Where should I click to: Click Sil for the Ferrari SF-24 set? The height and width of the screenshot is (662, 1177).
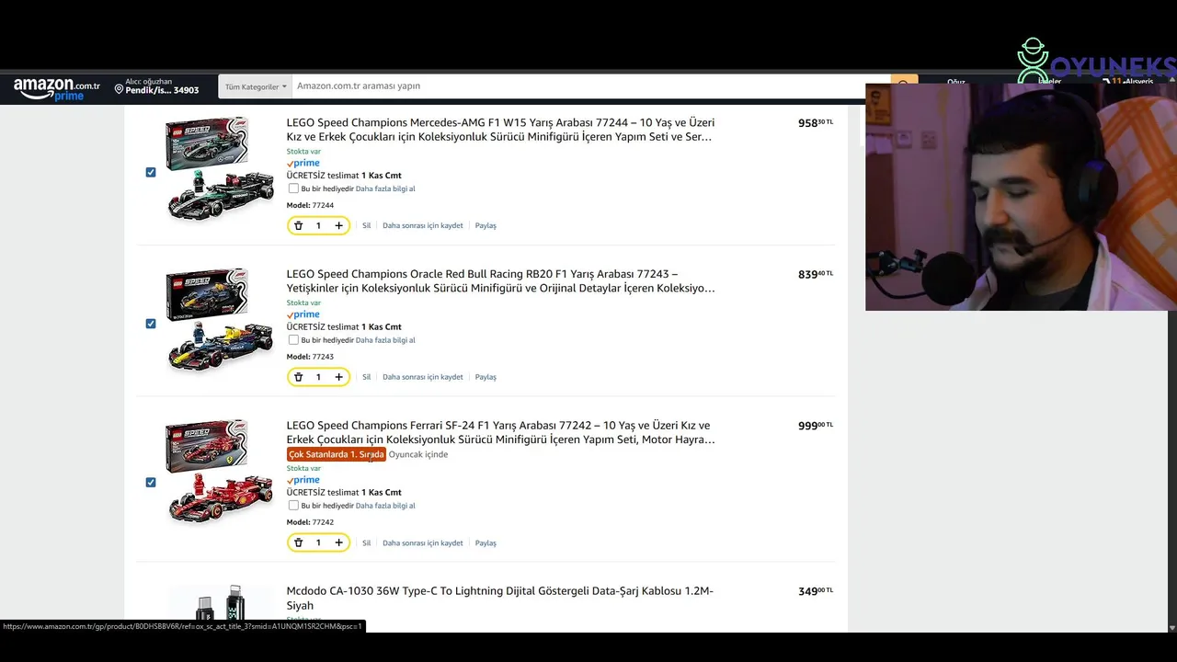click(x=366, y=542)
